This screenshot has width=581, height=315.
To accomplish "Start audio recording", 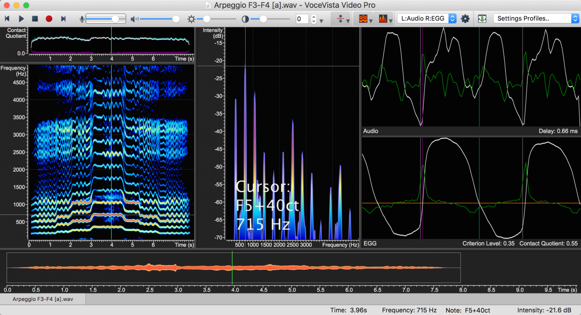I will (50, 18).
